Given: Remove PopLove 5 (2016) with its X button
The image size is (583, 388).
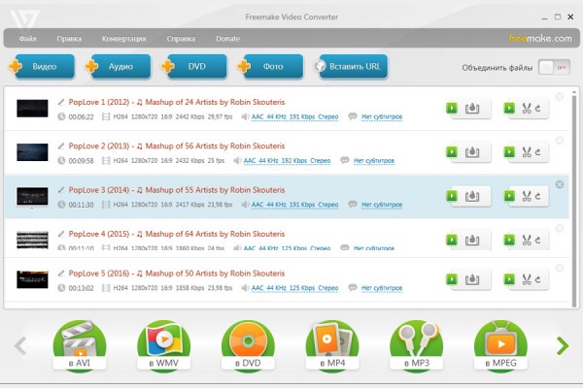Looking at the screenshot, I should (x=560, y=268).
